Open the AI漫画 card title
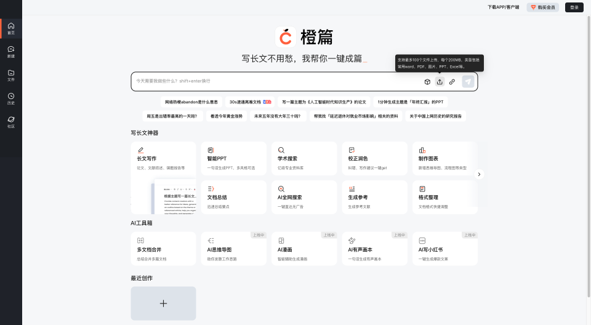The height and width of the screenshot is (325, 591). coord(285,249)
